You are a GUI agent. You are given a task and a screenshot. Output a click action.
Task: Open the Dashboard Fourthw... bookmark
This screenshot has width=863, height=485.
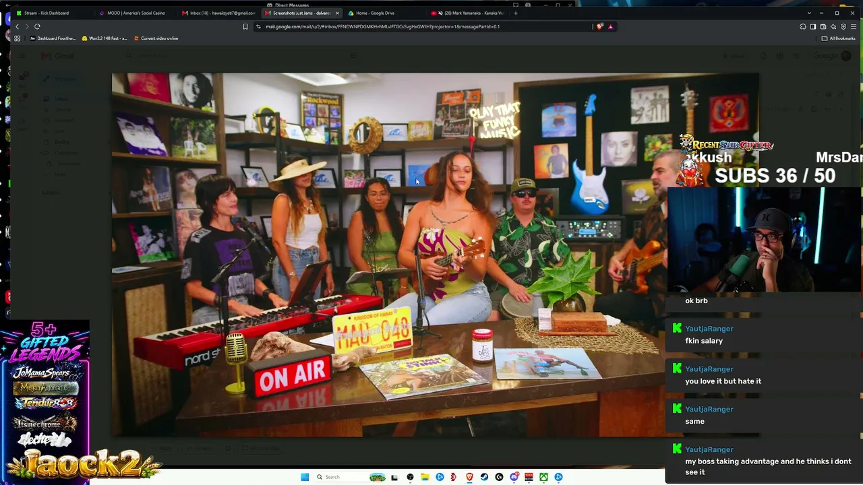tap(53, 38)
